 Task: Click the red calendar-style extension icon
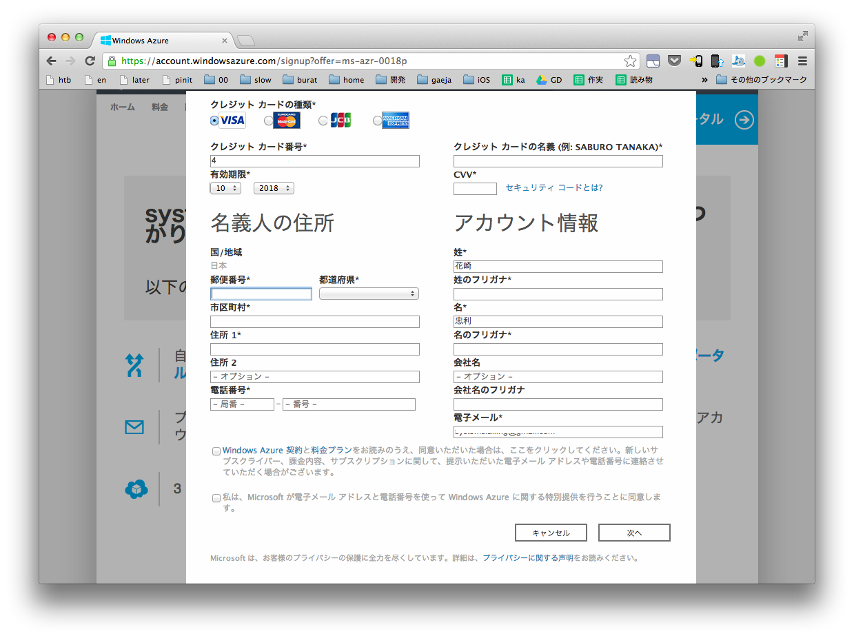(x=781, y=61)
